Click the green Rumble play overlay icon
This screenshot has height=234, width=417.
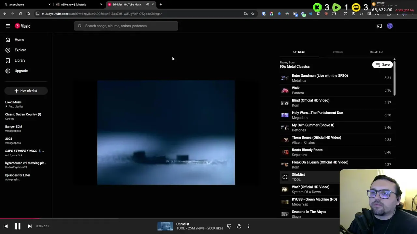(x=337, y=7)
